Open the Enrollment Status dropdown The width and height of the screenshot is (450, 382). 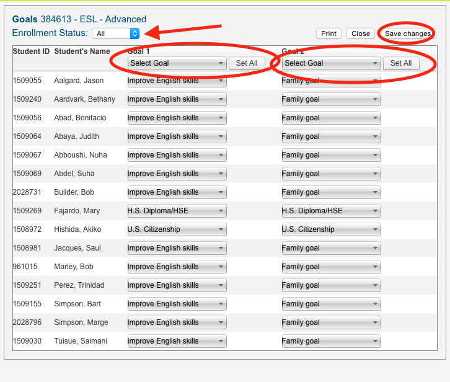(116, 34)
